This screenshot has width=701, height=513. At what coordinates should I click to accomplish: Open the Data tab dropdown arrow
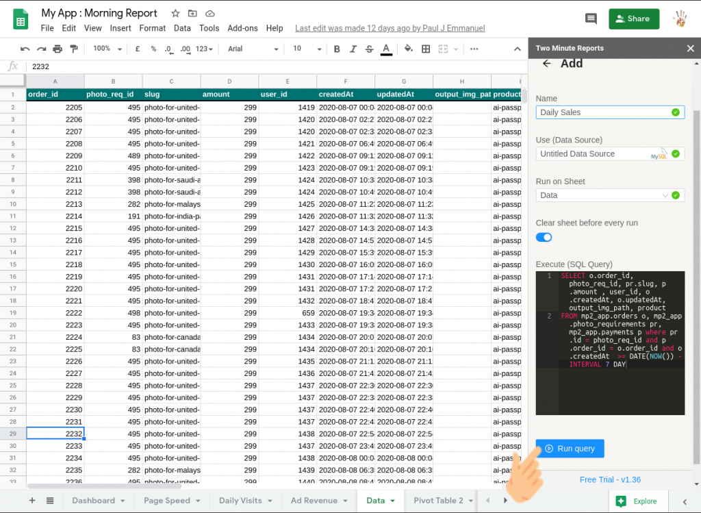(x=392, y=501)
